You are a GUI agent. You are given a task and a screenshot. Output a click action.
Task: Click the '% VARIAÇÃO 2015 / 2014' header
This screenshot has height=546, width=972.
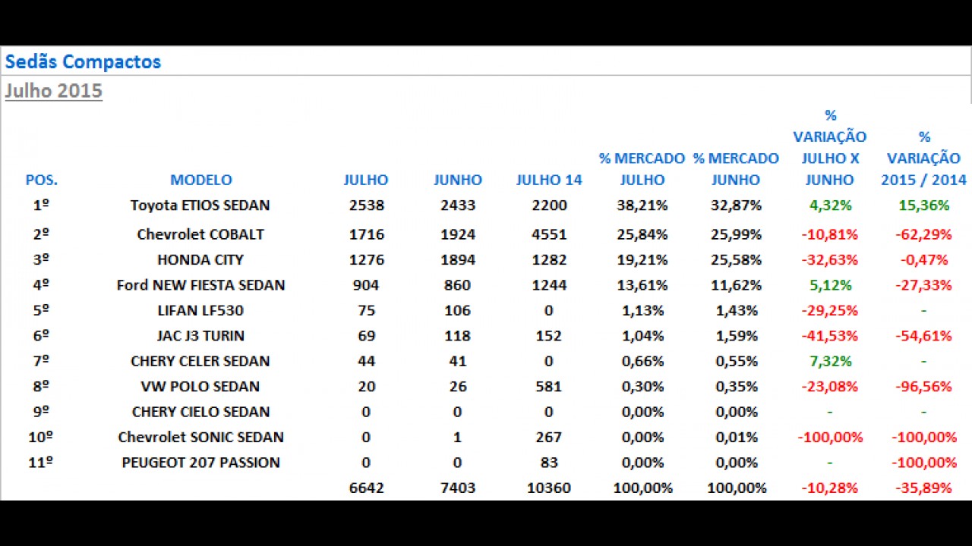point(924,158)
